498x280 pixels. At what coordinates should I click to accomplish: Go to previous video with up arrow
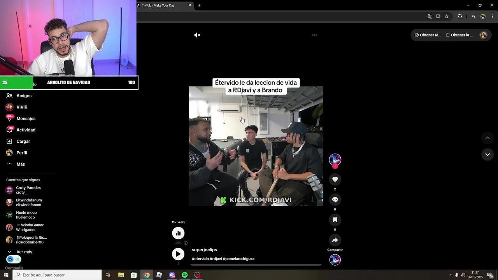coord(487,138)
